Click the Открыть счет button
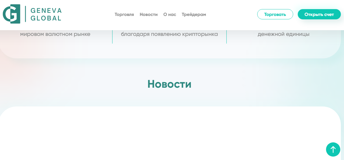Image resolution: width=344 pixels, height=160 pixels. click(x=319, y=14)
